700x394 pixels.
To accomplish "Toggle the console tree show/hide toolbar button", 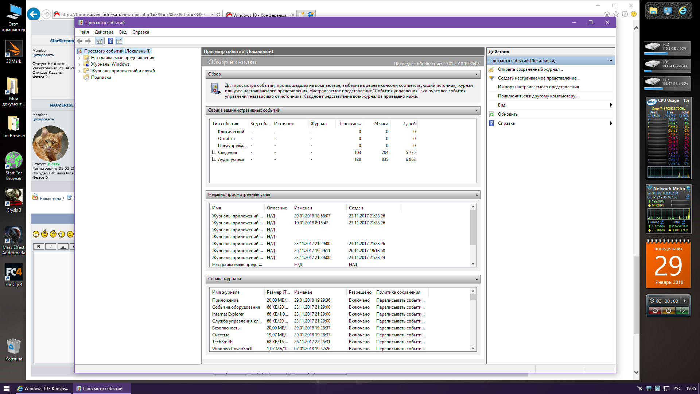I will coord(99,41).
